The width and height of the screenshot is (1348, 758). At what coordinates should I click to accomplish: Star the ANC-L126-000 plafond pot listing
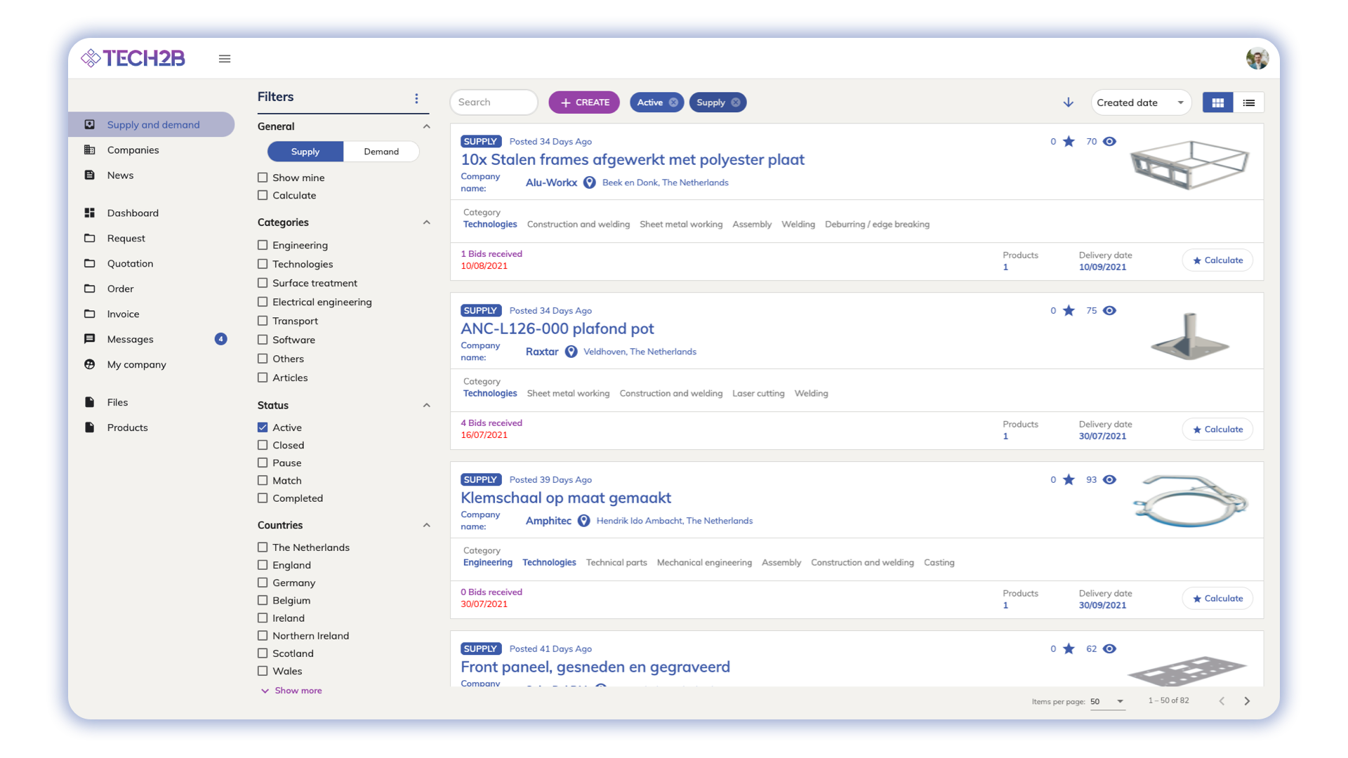click(x=1069, y=310)
